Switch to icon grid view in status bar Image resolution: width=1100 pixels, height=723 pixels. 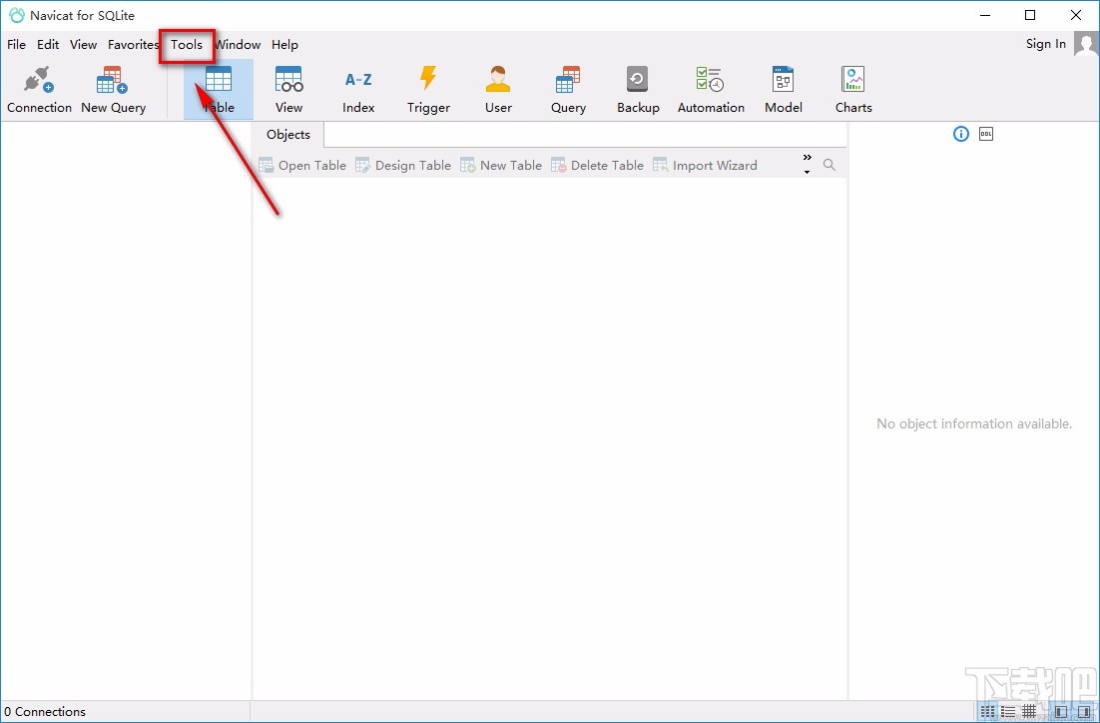(x=987, y=711)
